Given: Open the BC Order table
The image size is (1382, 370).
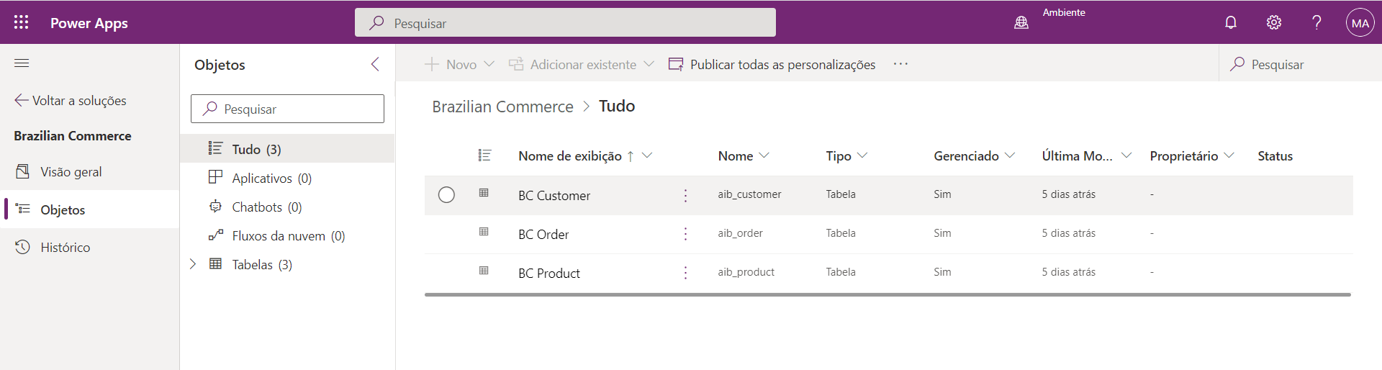Looking at the screenshot, I should (543, 235).
